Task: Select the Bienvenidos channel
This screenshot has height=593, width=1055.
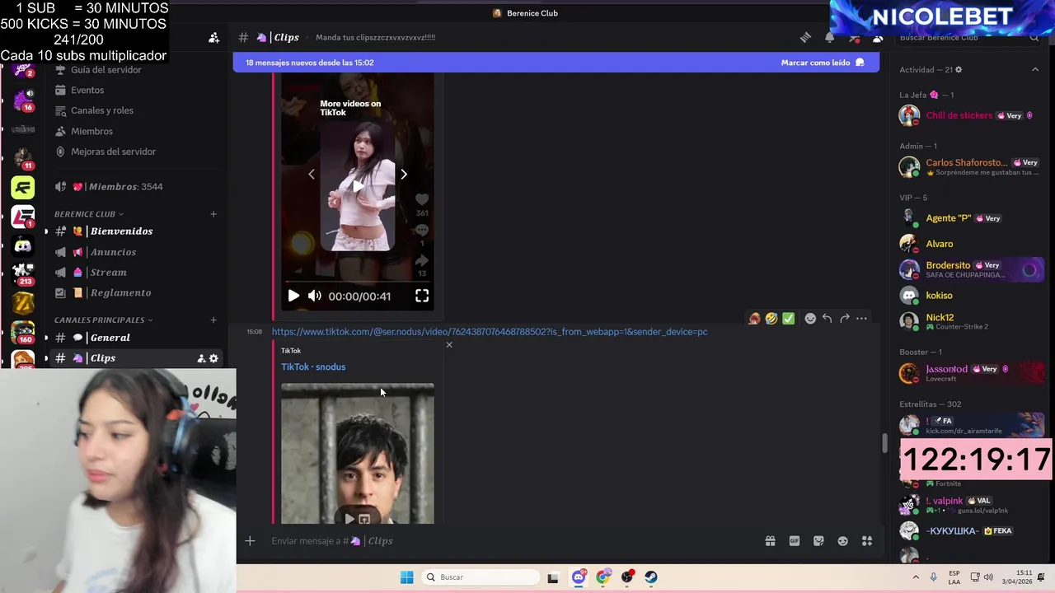Action: pyautogui.click(x=136, y=231)
